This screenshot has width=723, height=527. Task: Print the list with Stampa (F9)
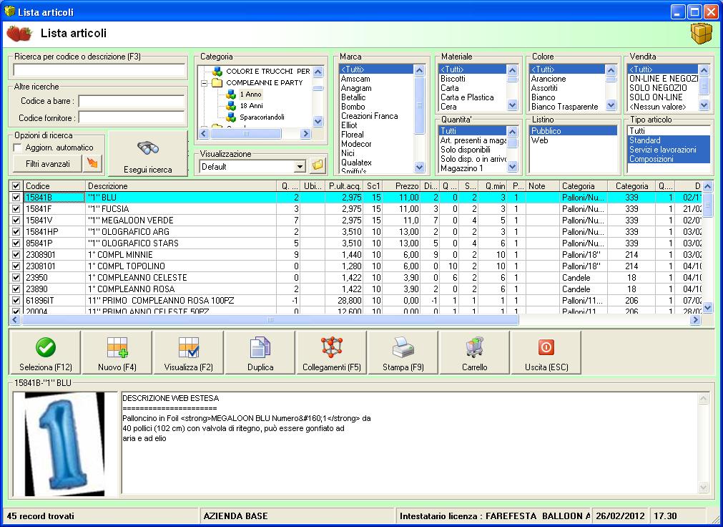pos(403,353)
